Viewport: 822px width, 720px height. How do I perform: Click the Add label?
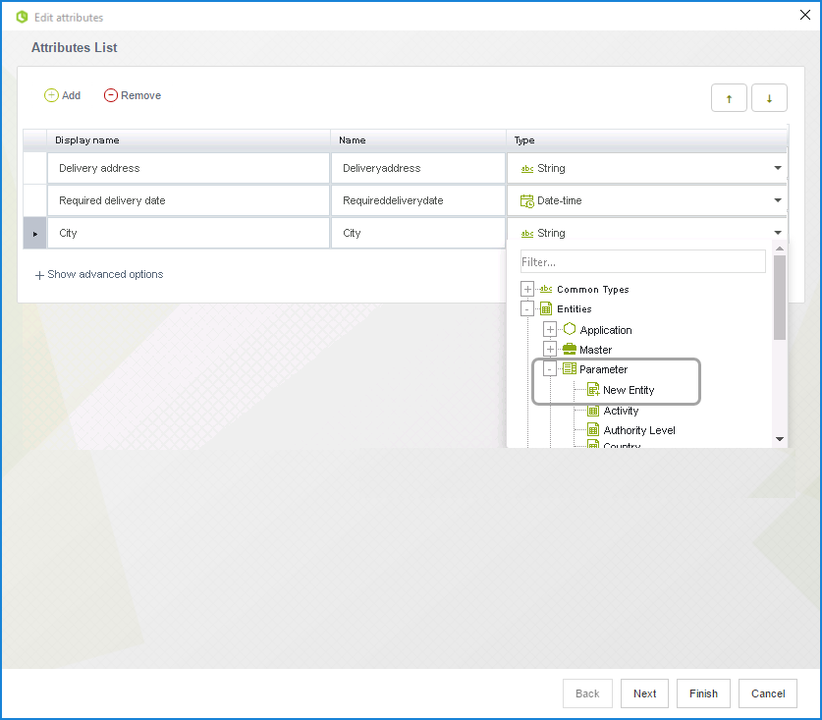pyautogui.click(x=71, y=95)
